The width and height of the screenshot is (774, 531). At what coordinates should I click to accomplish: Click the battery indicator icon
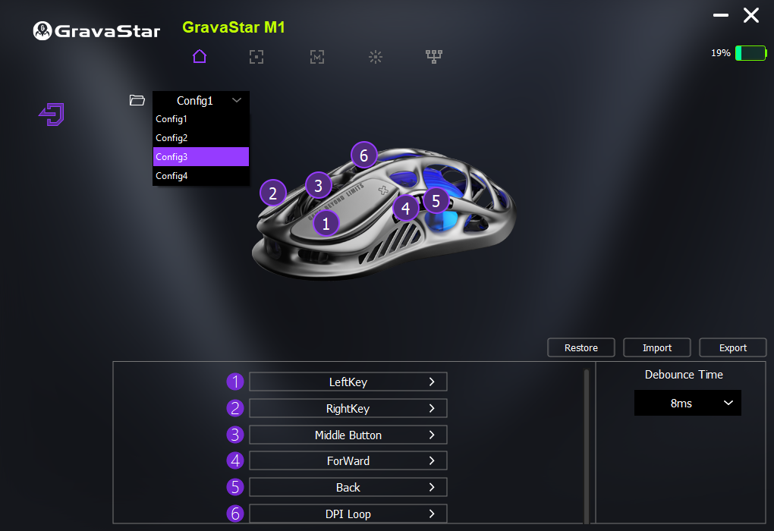click(x=750, y=53)
